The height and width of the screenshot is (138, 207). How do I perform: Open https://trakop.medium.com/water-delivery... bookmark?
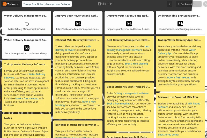pos(27,53)
